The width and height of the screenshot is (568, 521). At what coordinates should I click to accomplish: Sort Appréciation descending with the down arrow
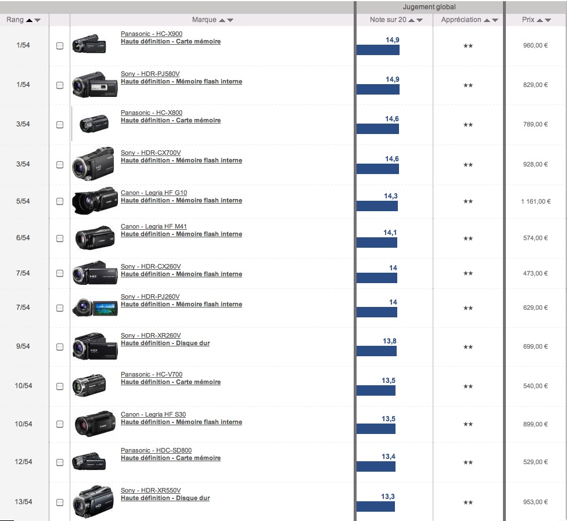495,20
